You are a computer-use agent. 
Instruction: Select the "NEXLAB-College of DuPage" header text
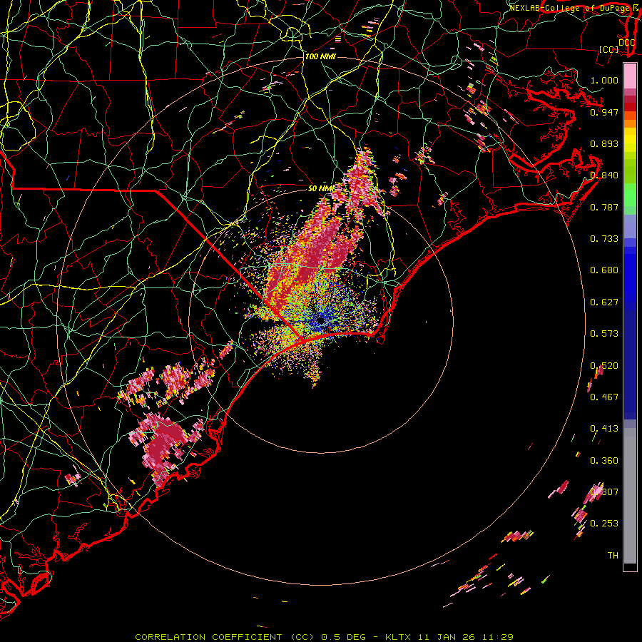coord(569,8)
